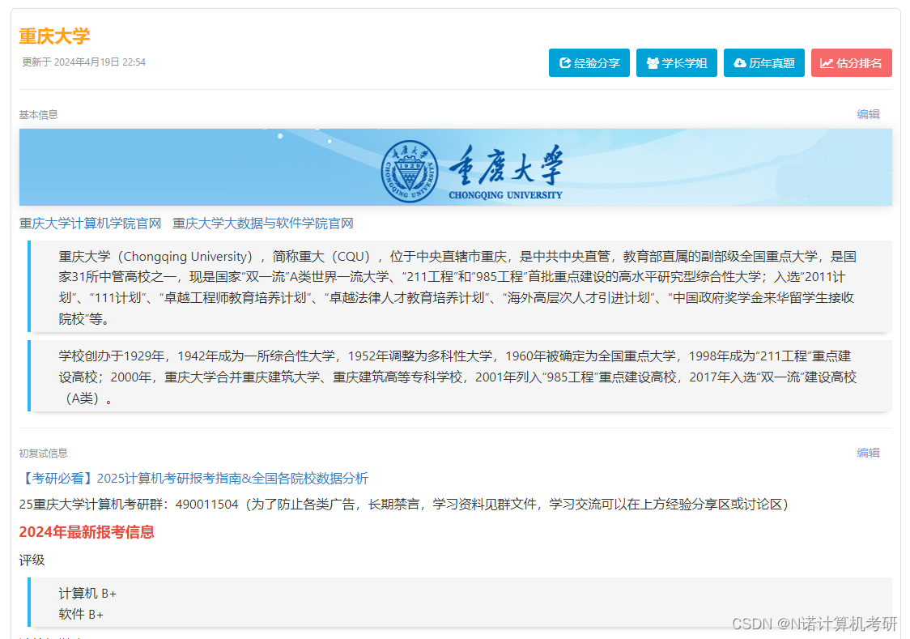This screenshot has height=639, width=910.
Task: Click the cloud download icon in 历年真题
Action: (740, 62)
